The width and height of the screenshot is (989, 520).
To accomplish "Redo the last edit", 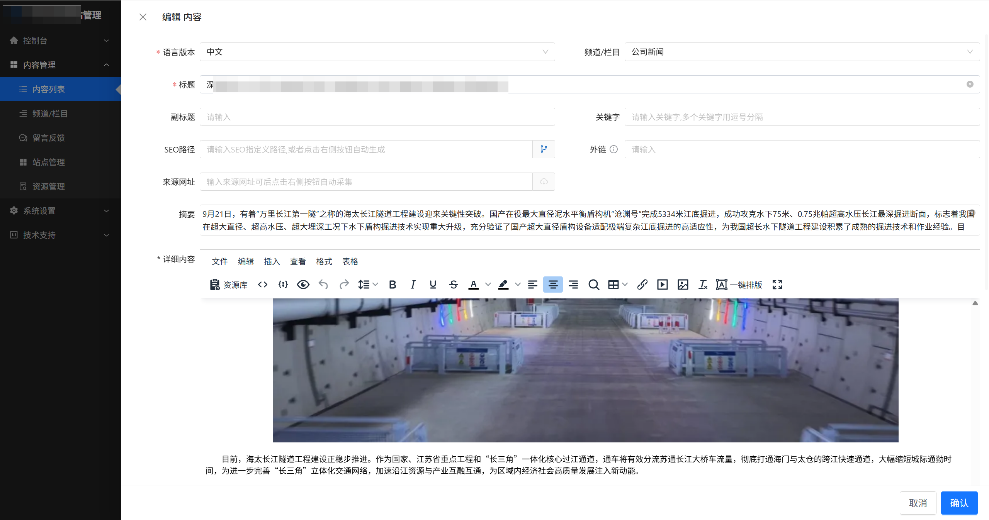I will pos(344,285).
